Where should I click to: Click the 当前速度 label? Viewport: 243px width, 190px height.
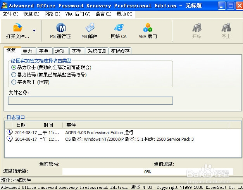(164, 164)
